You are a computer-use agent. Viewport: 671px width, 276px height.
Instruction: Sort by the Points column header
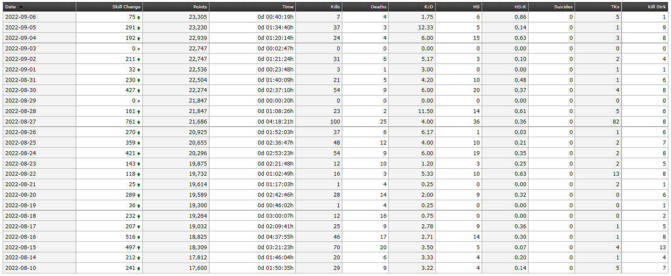200,7
